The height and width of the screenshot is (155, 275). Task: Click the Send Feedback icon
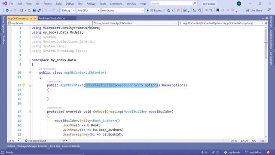point(269,10)
